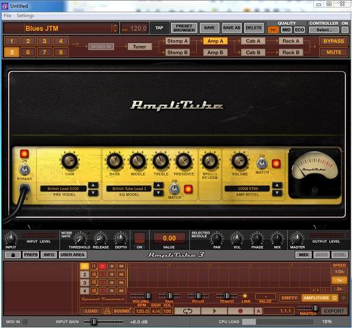
Task: Click the amp VU meter display
Action: [314, 173]
